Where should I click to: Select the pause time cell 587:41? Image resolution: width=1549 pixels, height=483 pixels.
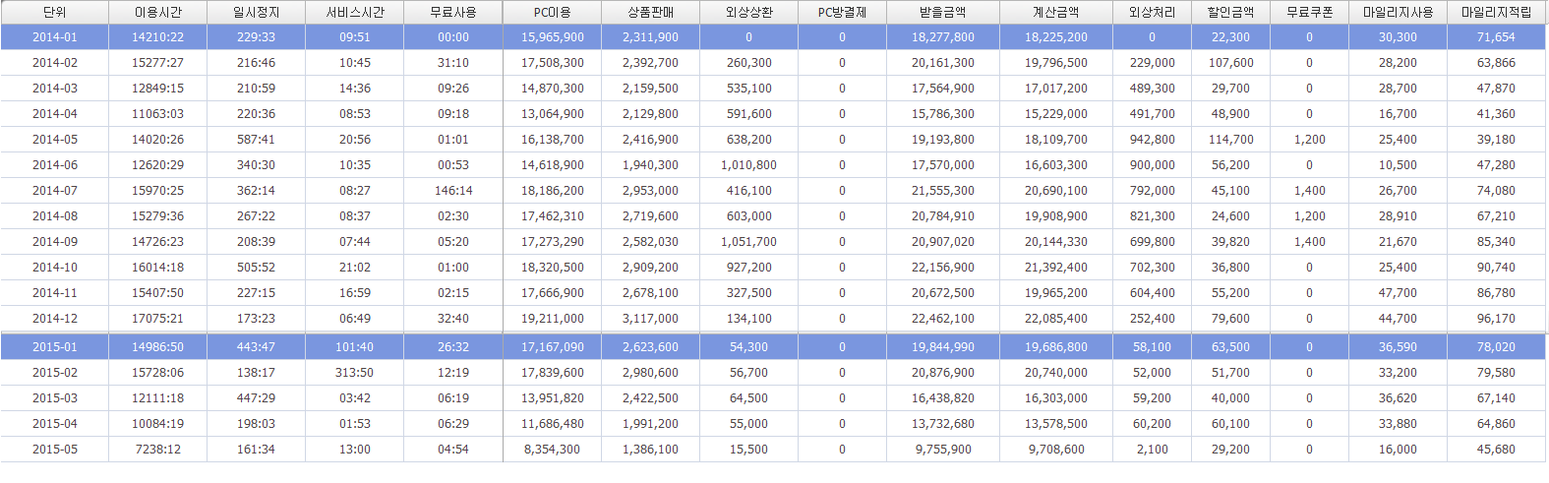click(256, 140)
